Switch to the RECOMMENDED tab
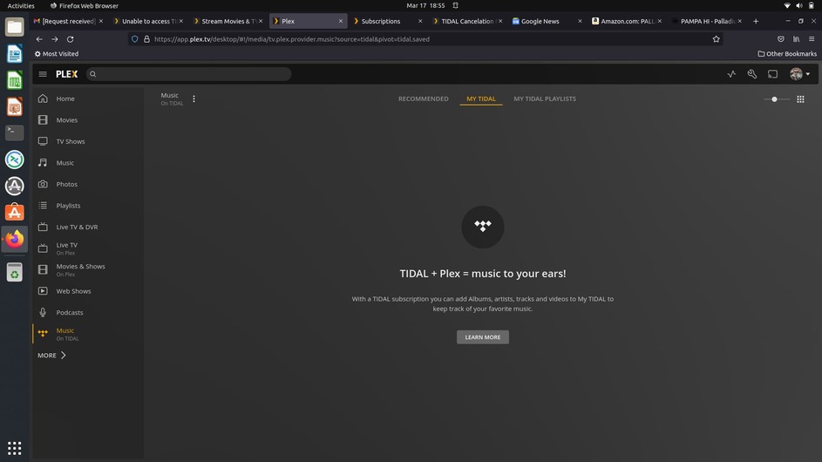 click(x=423, y=99)
